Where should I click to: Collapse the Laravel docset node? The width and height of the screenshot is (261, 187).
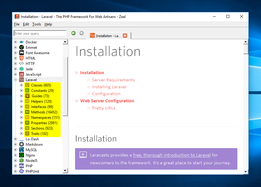pos(16,80)
